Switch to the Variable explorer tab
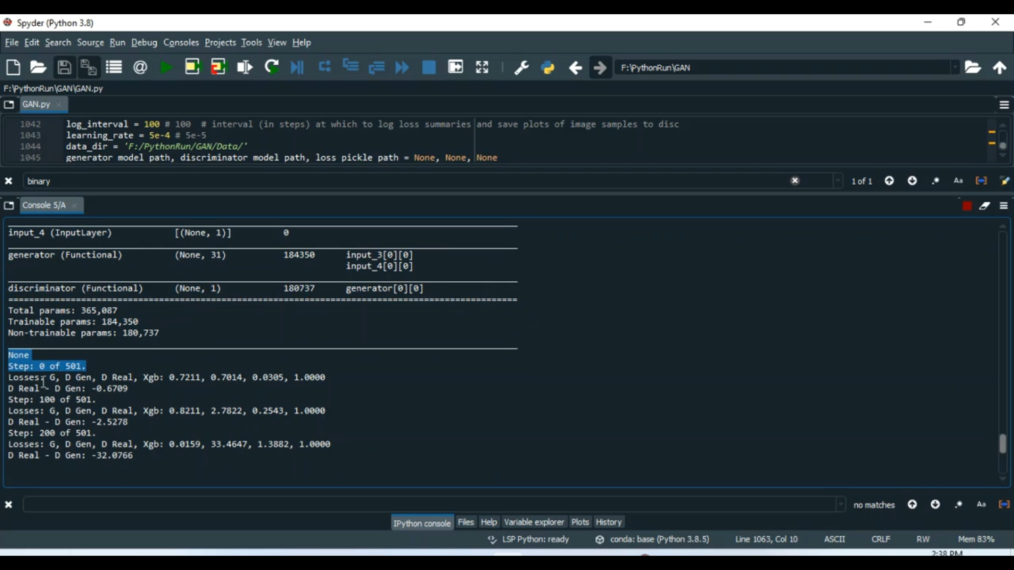The height and width of the screenshot is (570, 1014). coord(533,522)
